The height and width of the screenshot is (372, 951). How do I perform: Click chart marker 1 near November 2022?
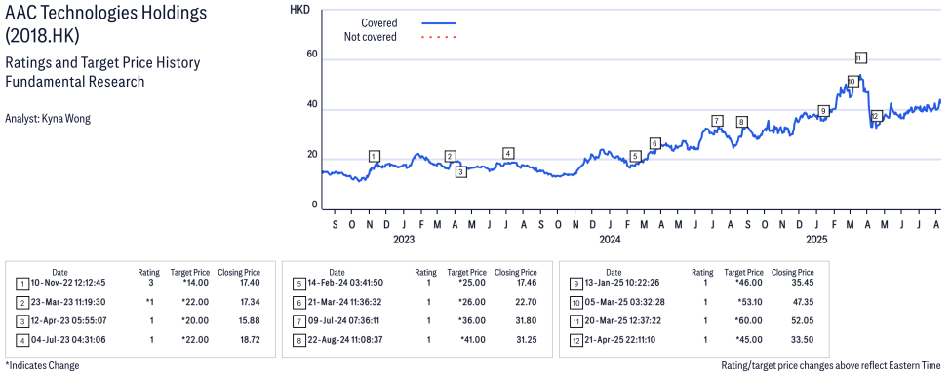click(x=375, y=157)
